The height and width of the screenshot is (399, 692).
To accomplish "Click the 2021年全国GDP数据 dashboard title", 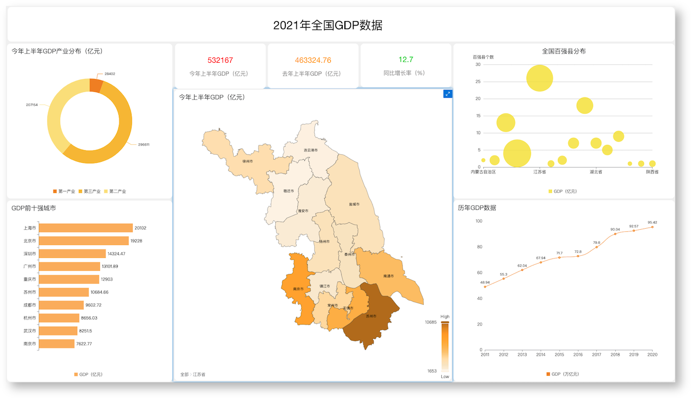I will 328,25.
